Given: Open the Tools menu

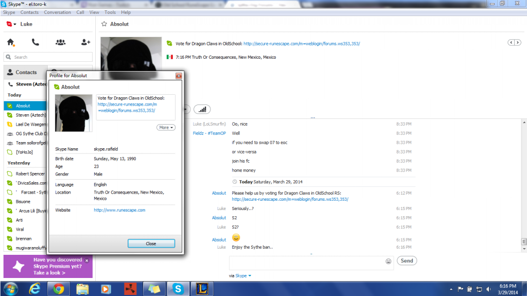Looking at the screenshot, I should coord(110,12).
